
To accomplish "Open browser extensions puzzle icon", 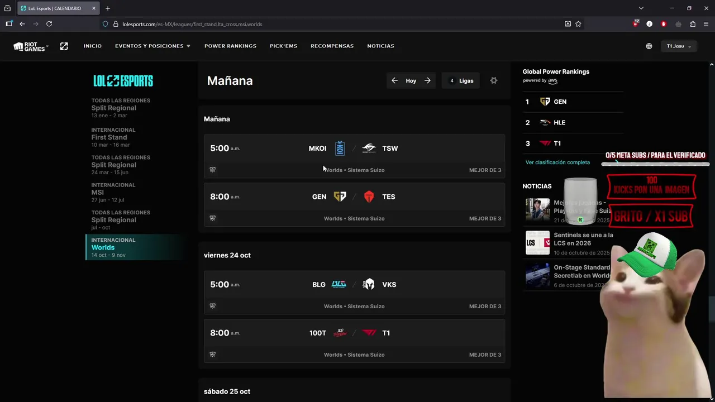I will click(693, 24).
